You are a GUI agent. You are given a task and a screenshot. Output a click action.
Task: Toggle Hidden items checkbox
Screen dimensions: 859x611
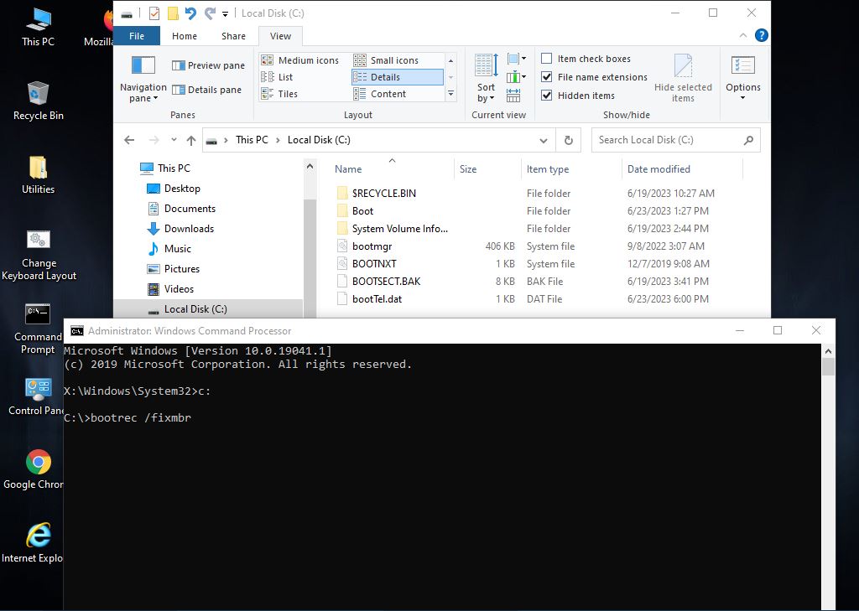(x=547, y=96)
